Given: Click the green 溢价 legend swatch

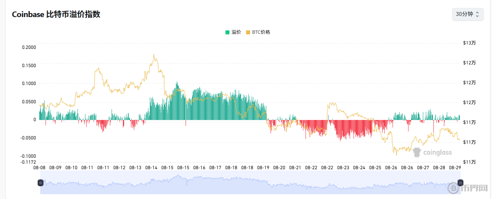Looking at the screenshot, I should coord(227,32).
